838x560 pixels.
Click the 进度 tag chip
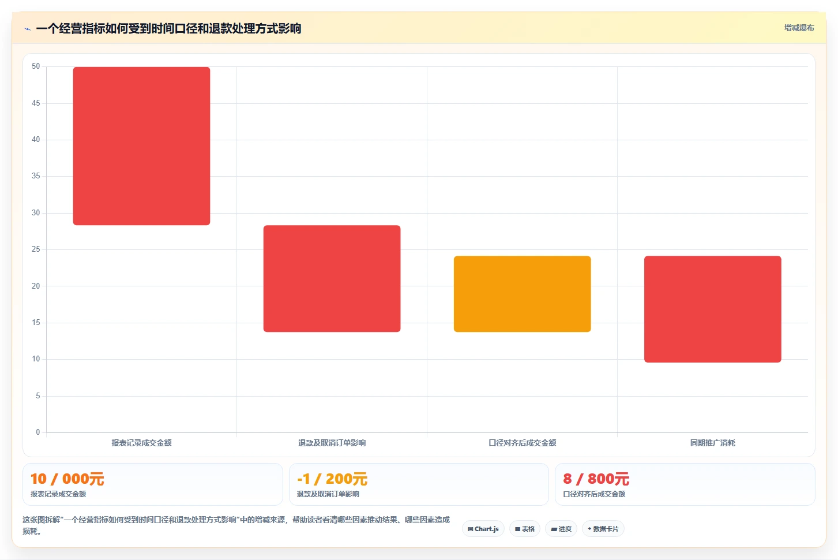coord(561,529)
